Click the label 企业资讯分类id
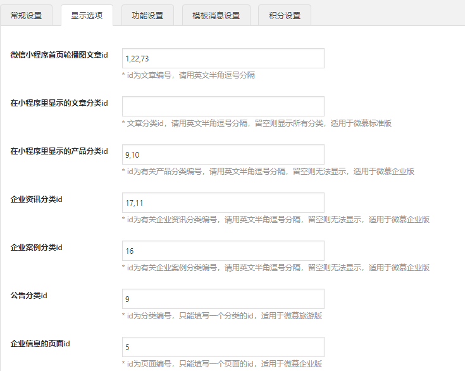The width and height of the screenshot is (465, 371). click(x=36, y=199)
